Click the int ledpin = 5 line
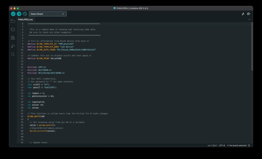 point(36,93)
